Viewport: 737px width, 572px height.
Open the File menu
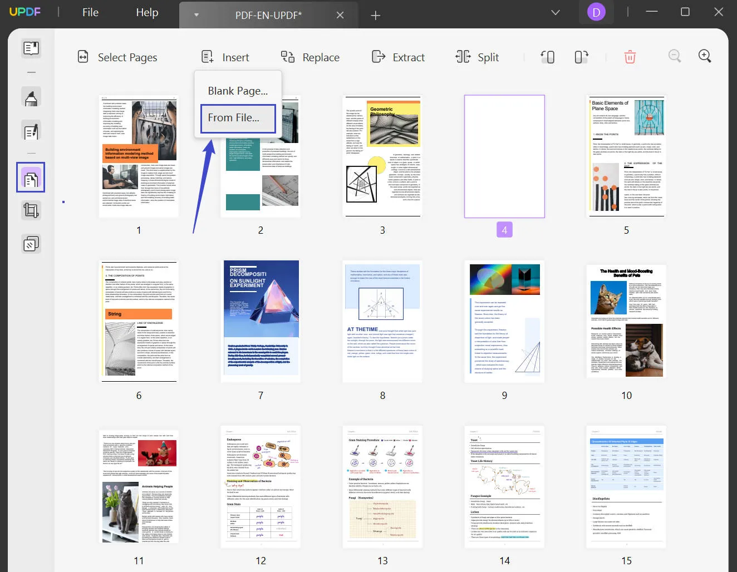[x=90, y=12]
